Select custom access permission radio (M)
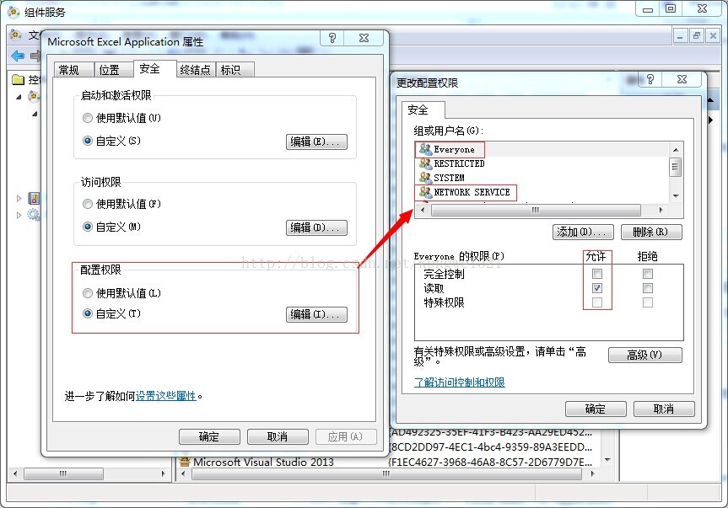Viewport: 728px width, 508px height. tap(87, 227)
